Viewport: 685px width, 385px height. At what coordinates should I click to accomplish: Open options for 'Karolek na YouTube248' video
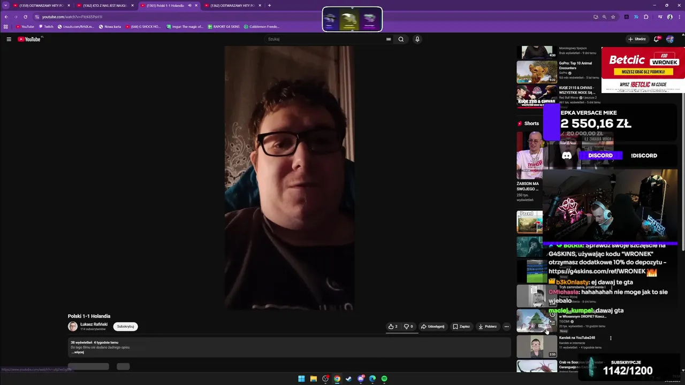coord(611,338)
